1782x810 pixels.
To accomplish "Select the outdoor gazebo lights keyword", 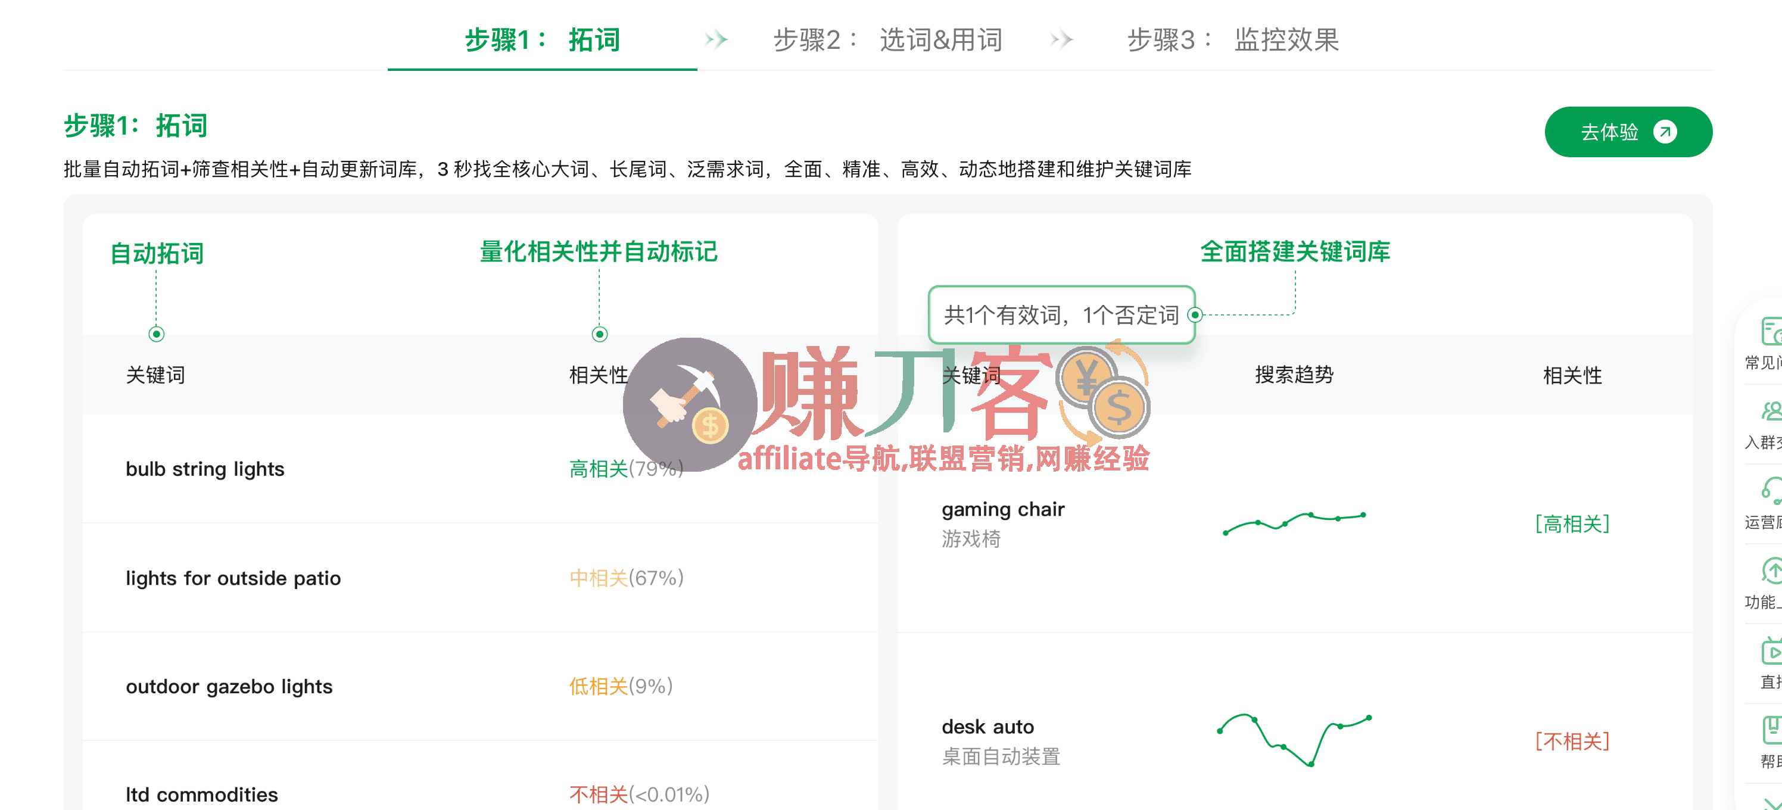I will tap(229, 686).
